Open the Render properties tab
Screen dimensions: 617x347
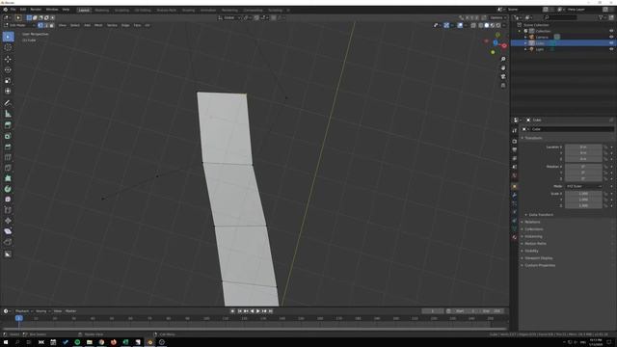click(514, 142)
